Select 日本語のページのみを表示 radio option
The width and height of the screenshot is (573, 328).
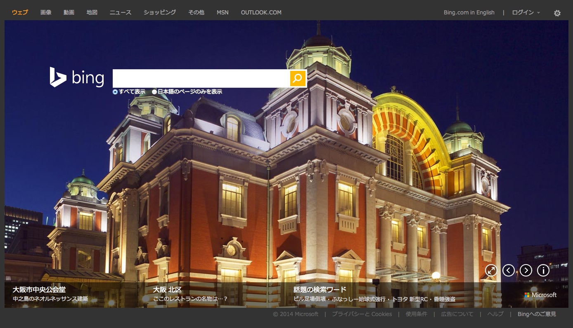pyautogui.click(x=154, y=92)
